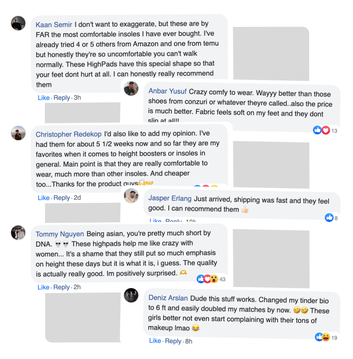Reply to Christopher Redekop's comment
Screen dimensions: 353x359
point(62,198)
